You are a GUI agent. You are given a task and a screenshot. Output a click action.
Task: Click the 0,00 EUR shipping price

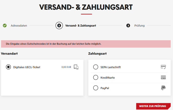(x=66, y=67)
